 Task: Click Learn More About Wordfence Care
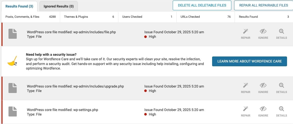coord(249,61)
